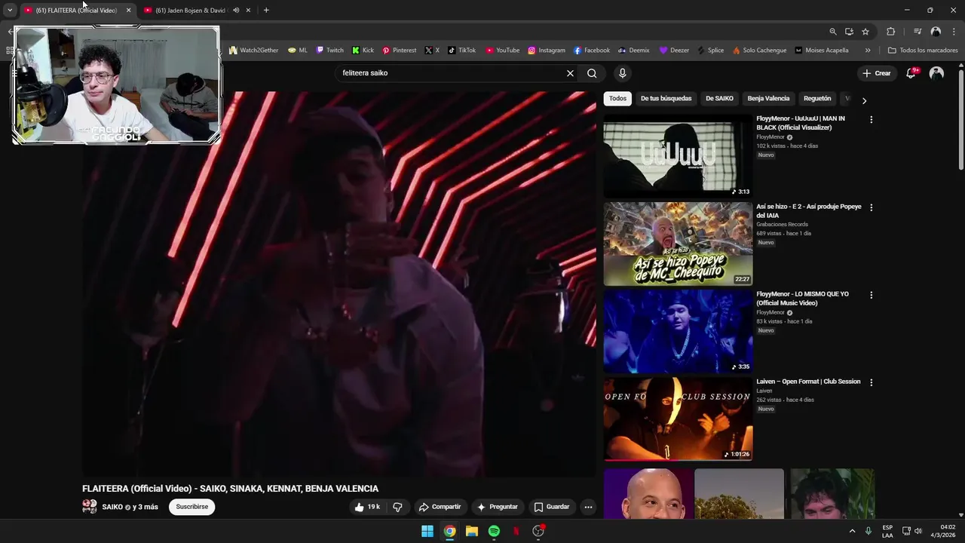
Task: Open the Splice bookmark
Action: point(710,51)
